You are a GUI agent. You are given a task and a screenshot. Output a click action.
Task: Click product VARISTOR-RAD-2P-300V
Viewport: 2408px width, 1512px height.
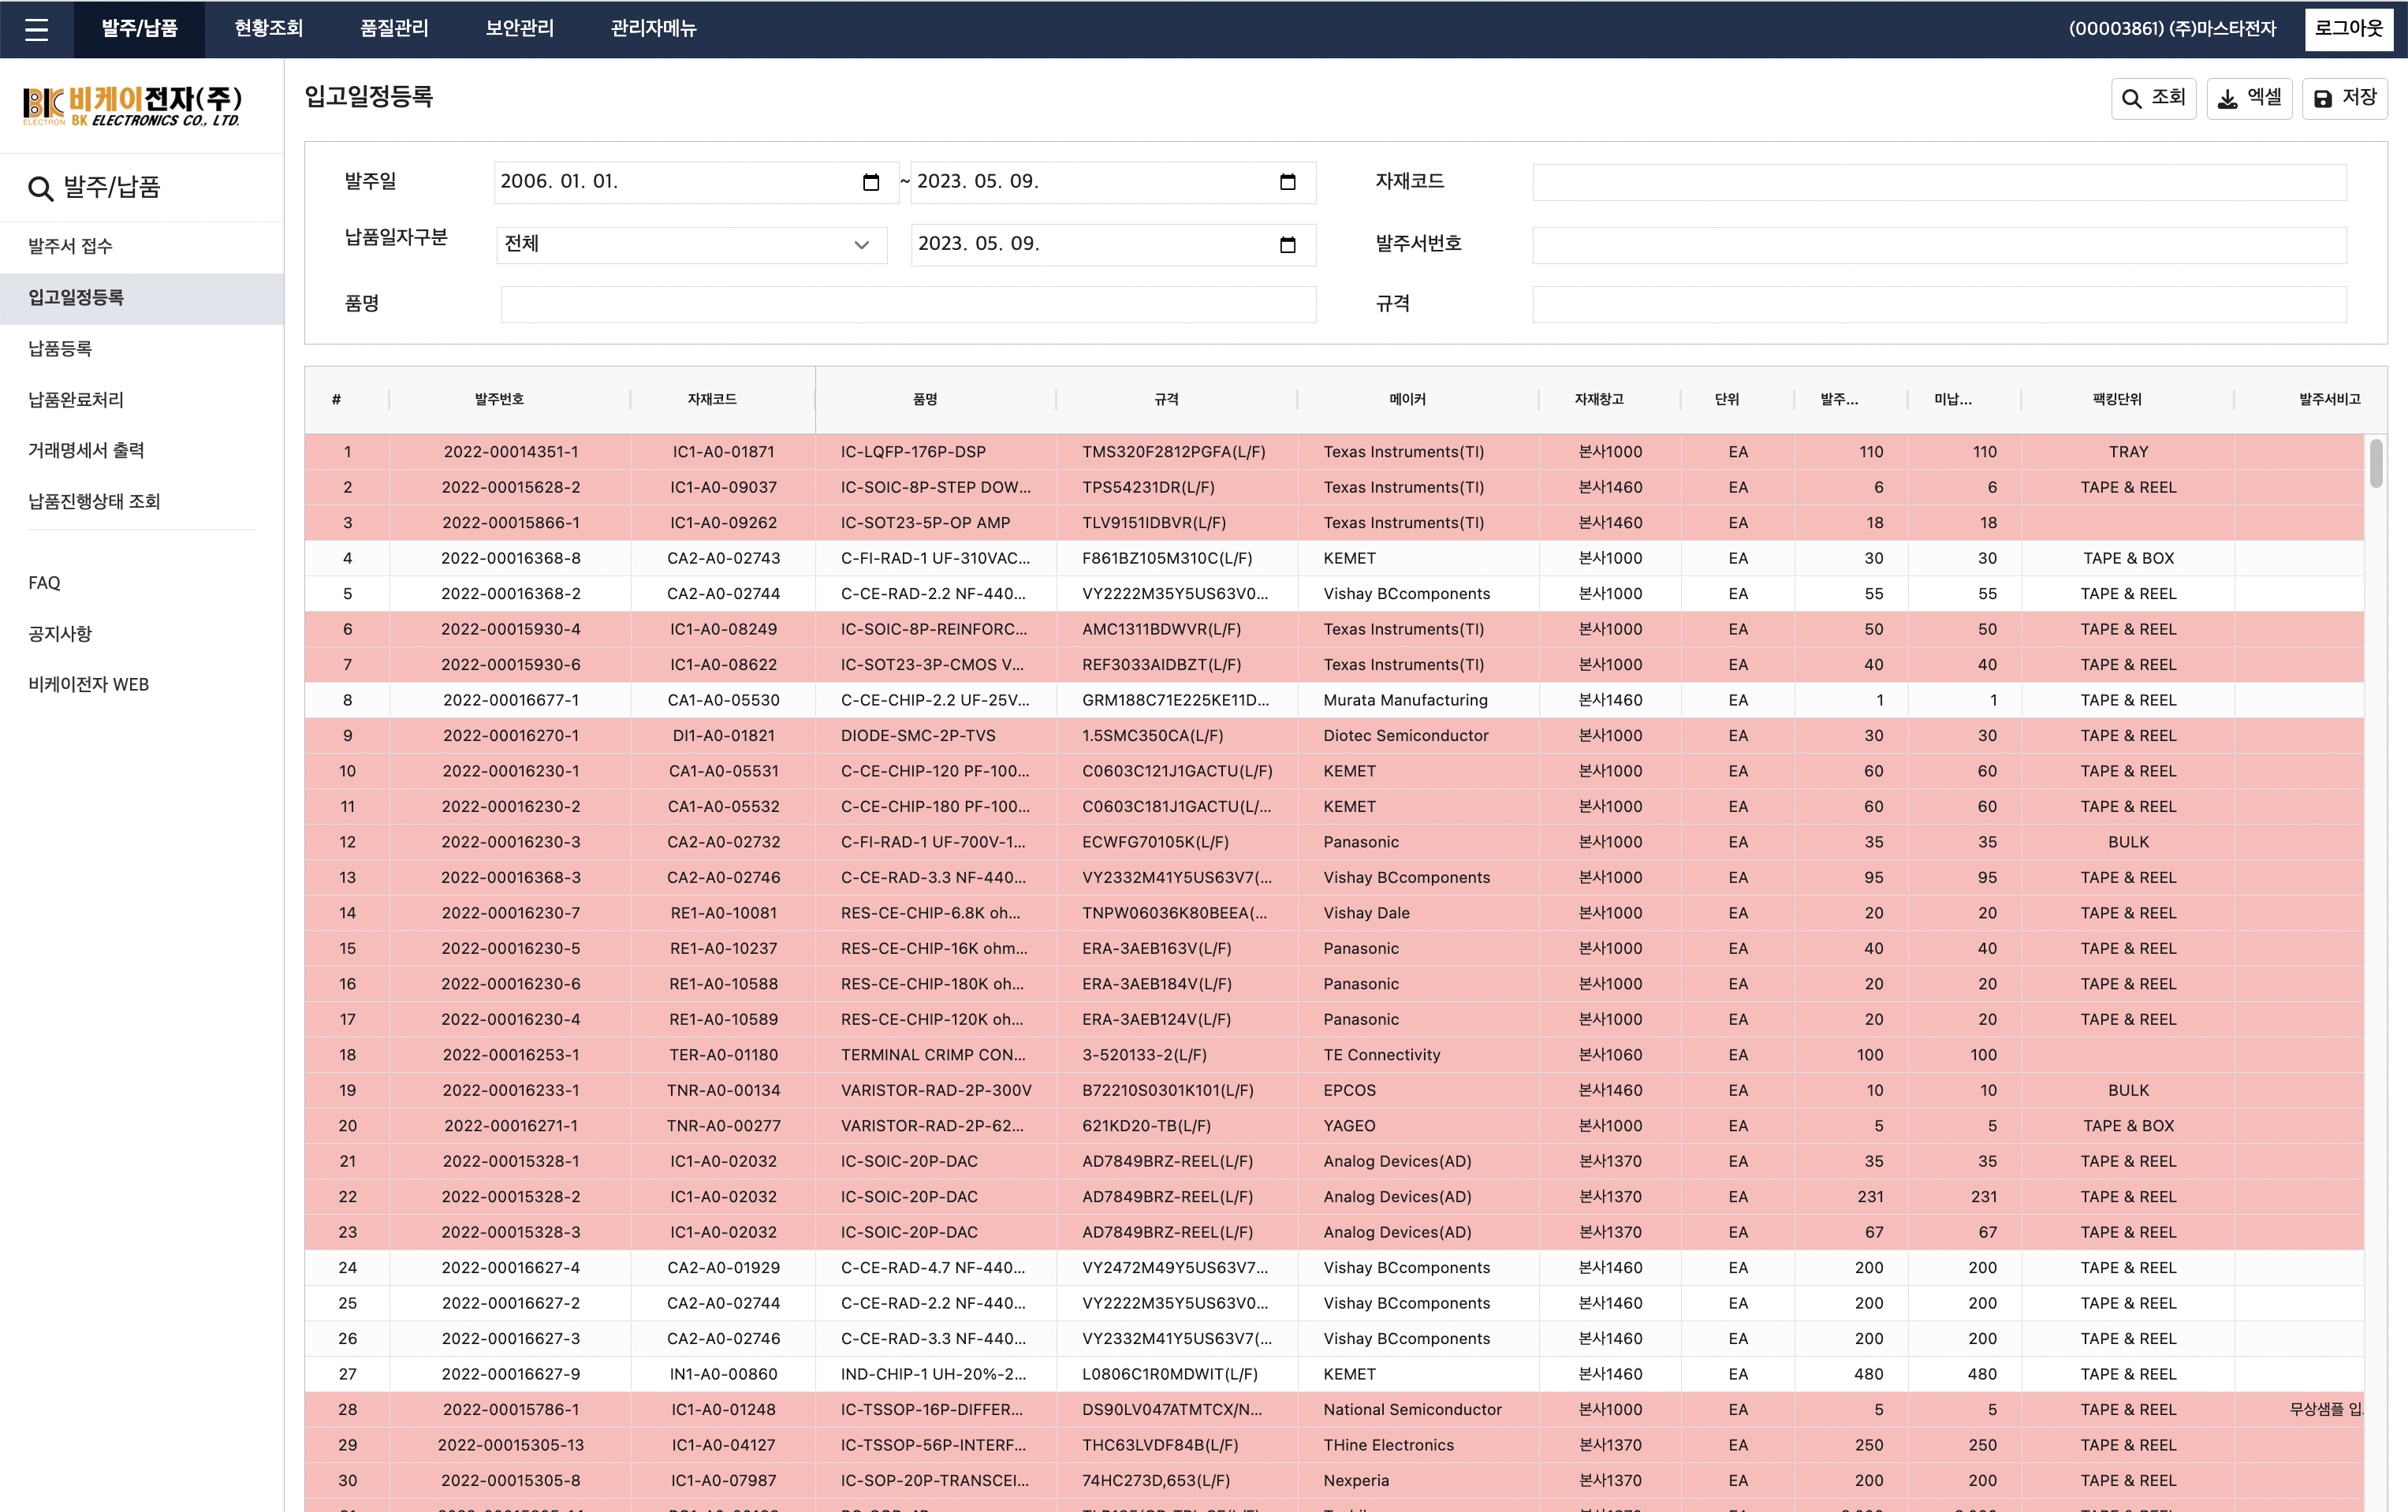point(936,1091)
